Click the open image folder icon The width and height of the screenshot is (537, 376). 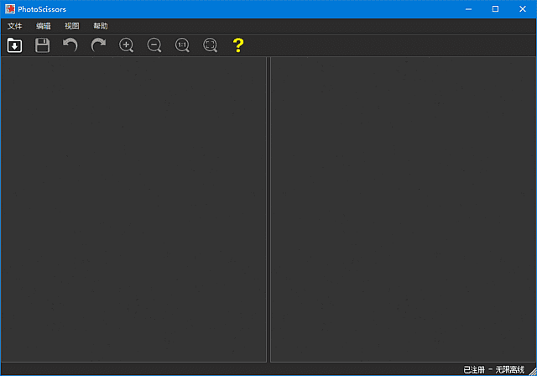pyautogui.click(x=14, y=45)
